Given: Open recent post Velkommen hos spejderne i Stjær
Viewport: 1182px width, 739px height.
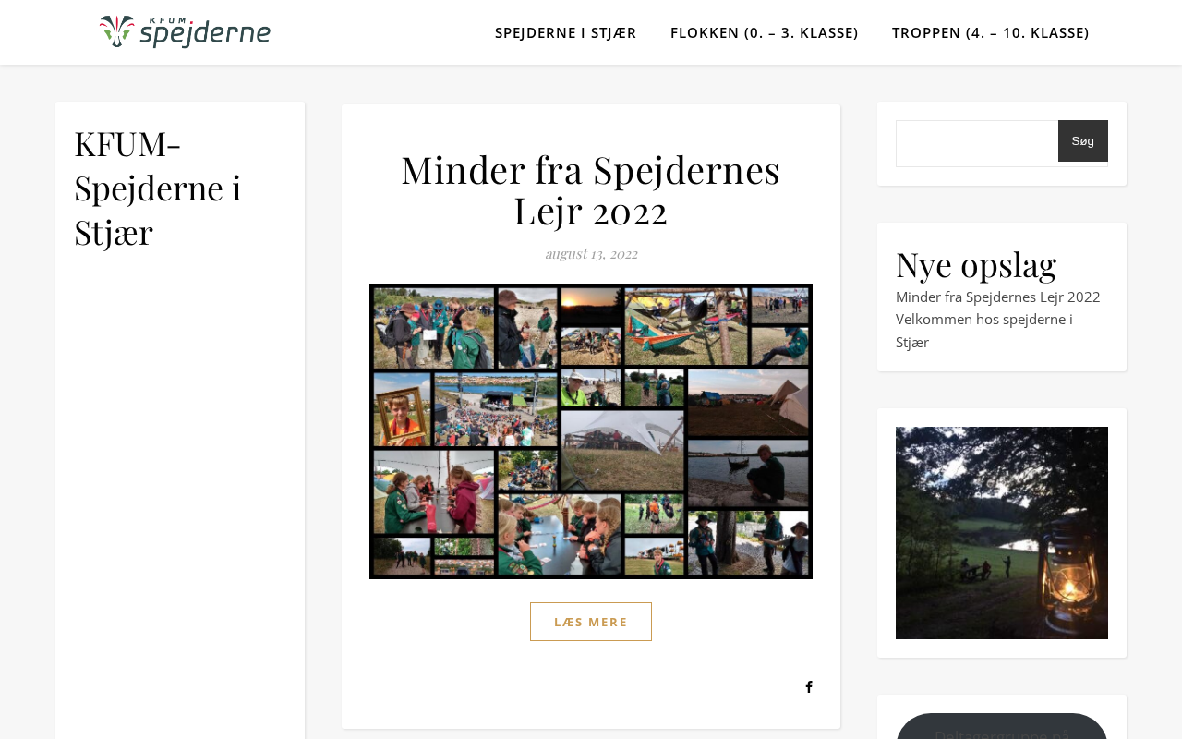Looking at the screenshot, I should [x=984, y=331].
